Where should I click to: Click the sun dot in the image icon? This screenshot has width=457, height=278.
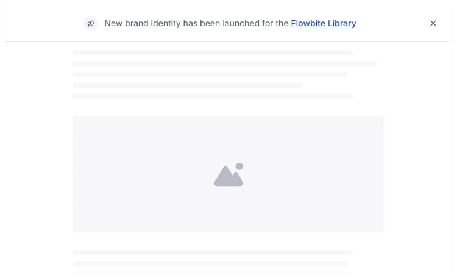[x=239, y=166]
